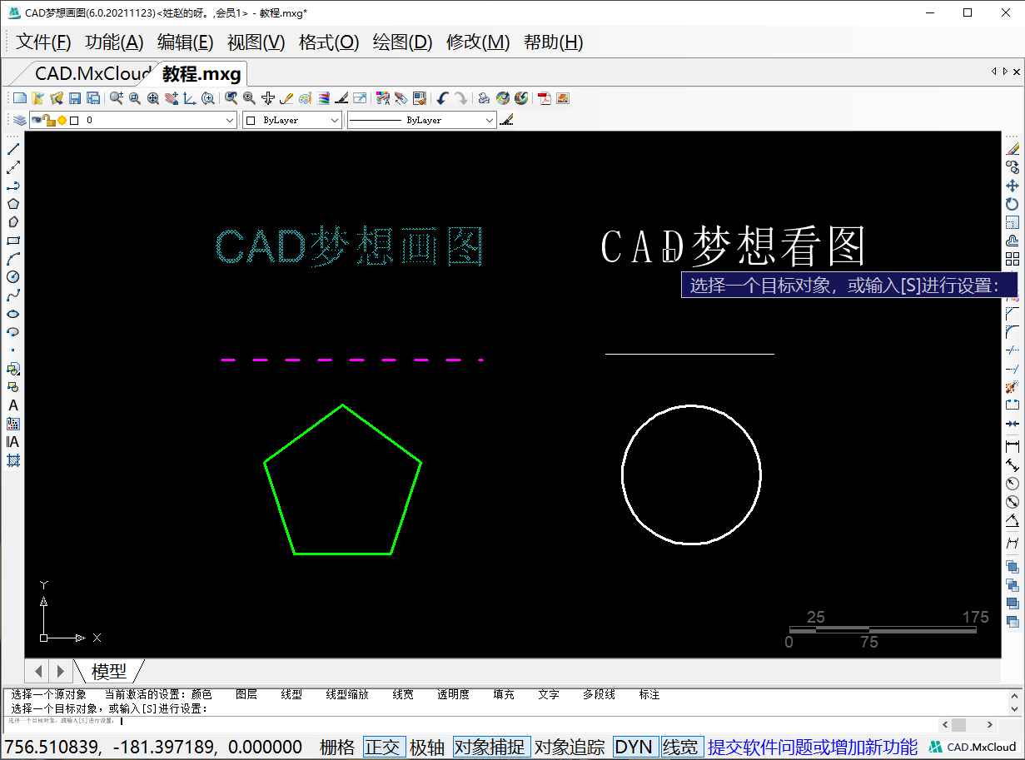Toggle the 正交 ortho mode
This screenshot has width=1025, height=760.
(x=383, y=747)
